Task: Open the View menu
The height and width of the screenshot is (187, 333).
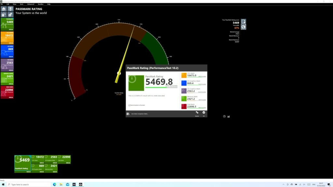Action: pos(14,4)
